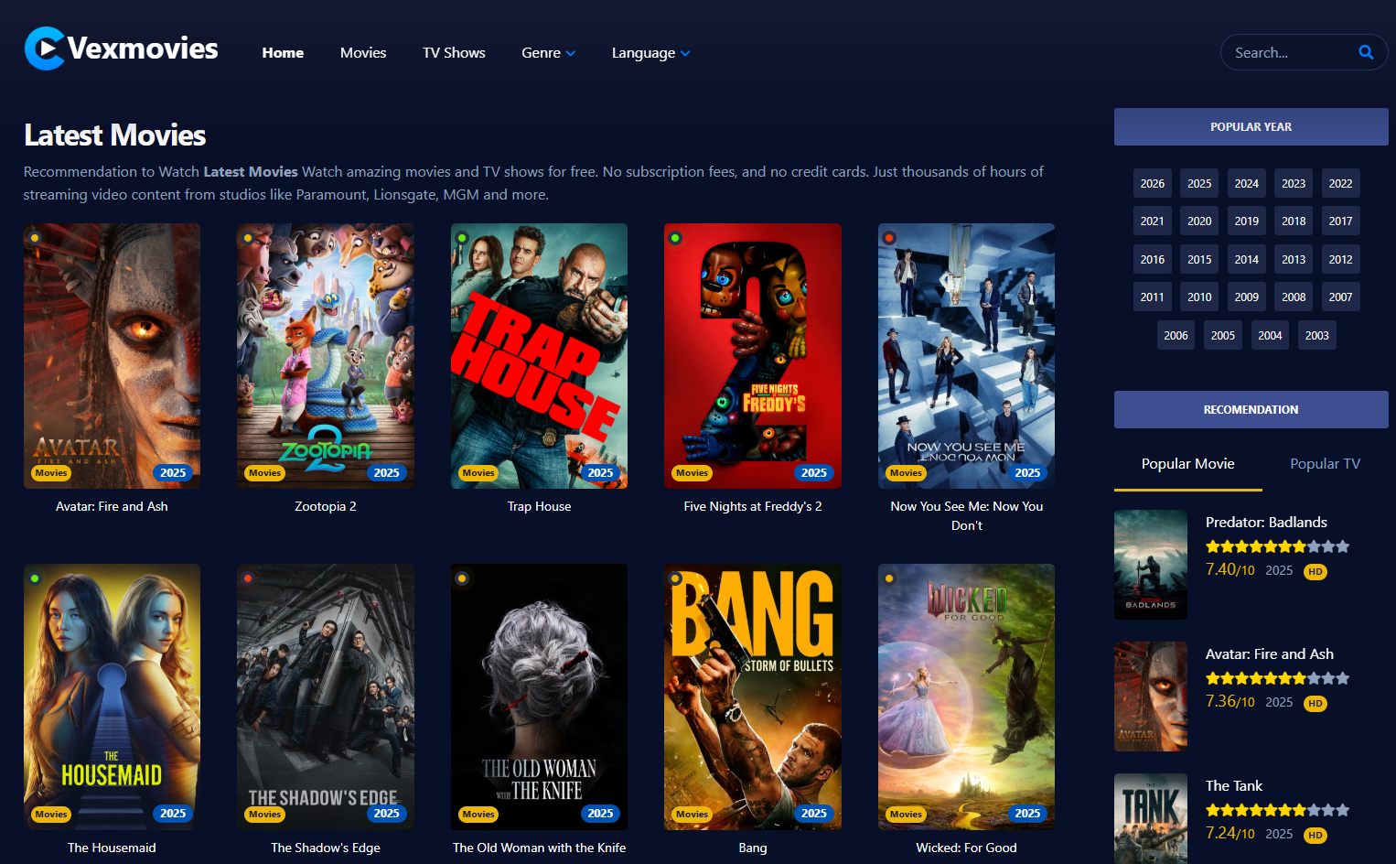Click the Vexmovies logo icon
Viewport: 1396px width, 864px height.
(x=44, y=49)
